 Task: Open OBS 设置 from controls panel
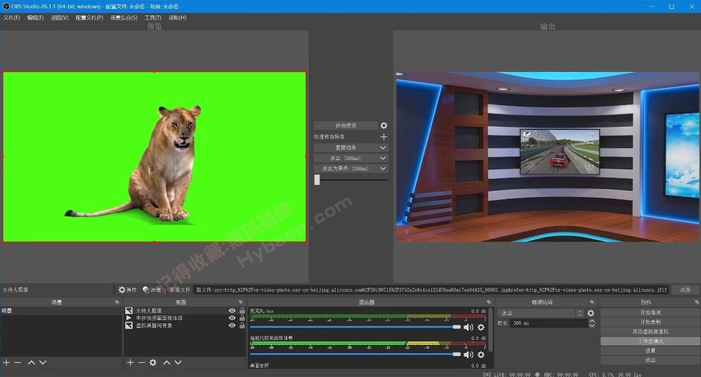point(649,350)
